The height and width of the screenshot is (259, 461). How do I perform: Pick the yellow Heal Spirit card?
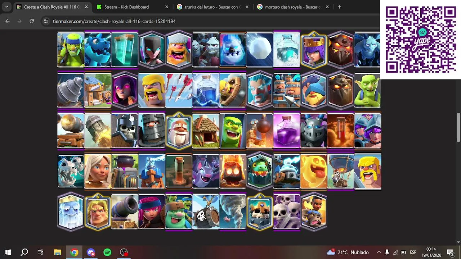pyautogui.click(x=314, y=172)
